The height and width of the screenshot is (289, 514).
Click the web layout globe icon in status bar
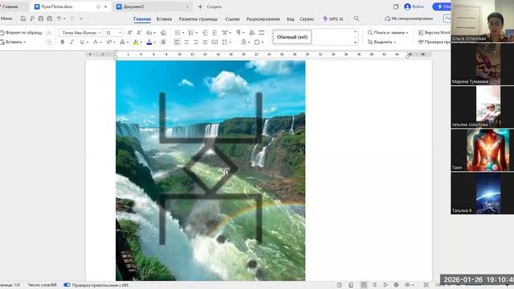pyautogui.click(x=396, y=285)
